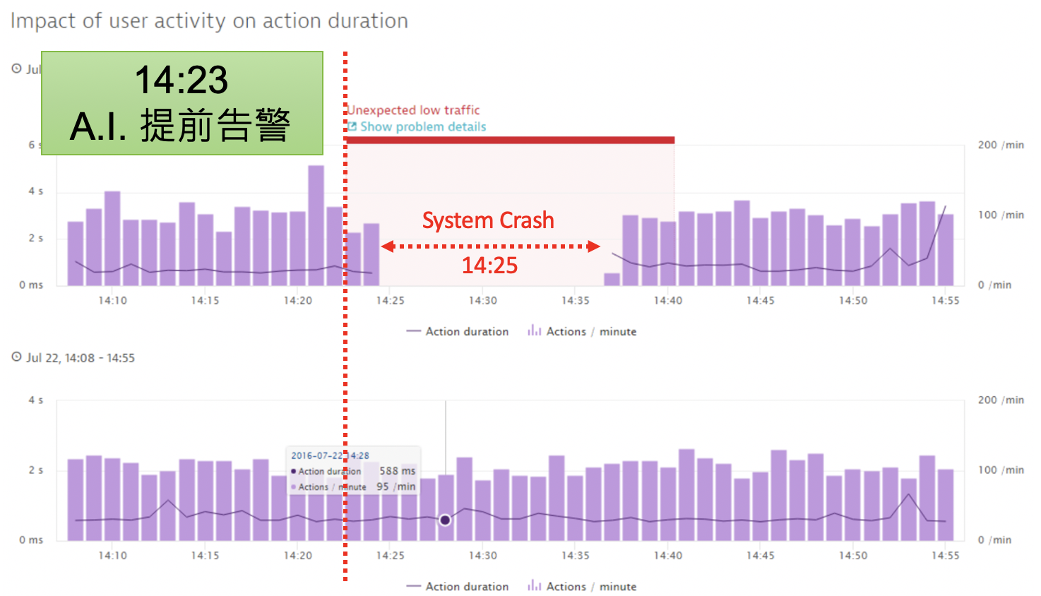Click the bar-chart legend icon under the bottom chart

click(535, 585)
